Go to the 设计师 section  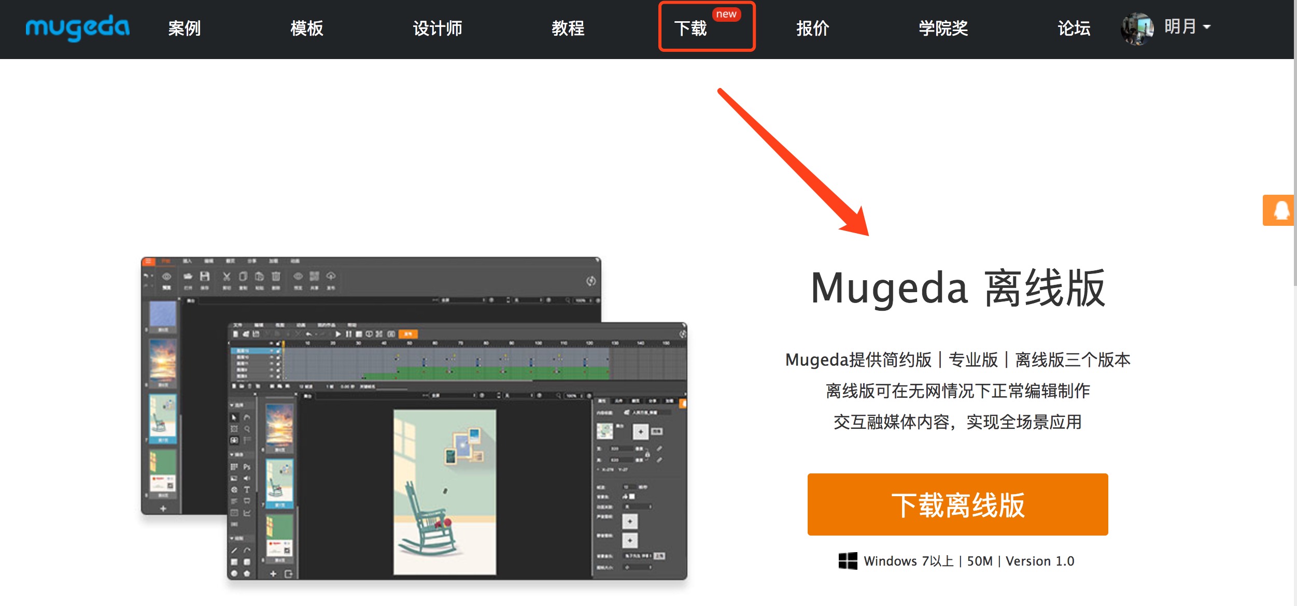[x=437, y=28]
